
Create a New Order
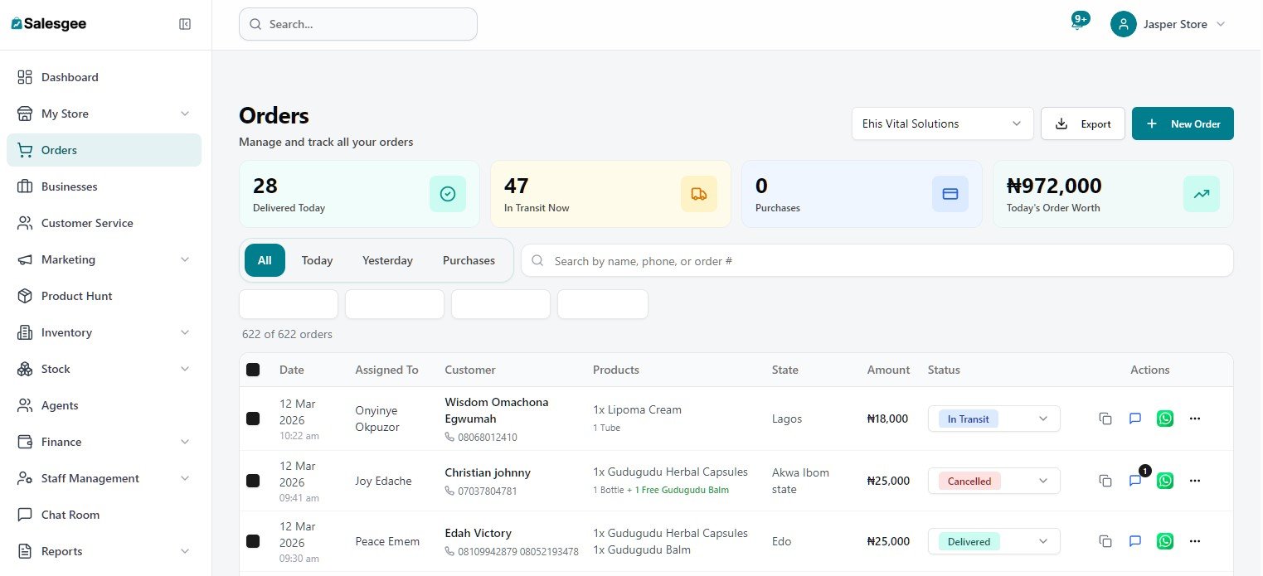[x=1183, y=123]
